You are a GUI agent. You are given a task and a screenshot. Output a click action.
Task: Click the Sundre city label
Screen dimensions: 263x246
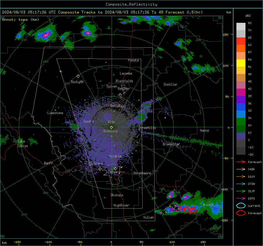89,121
